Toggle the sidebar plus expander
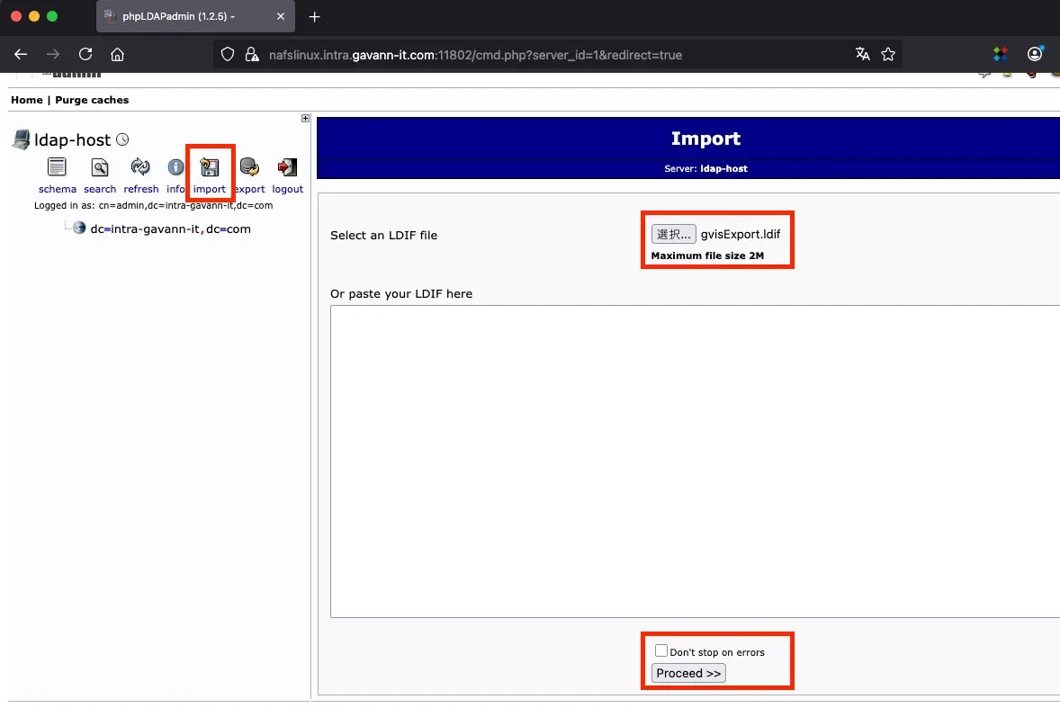 (305, 119)
